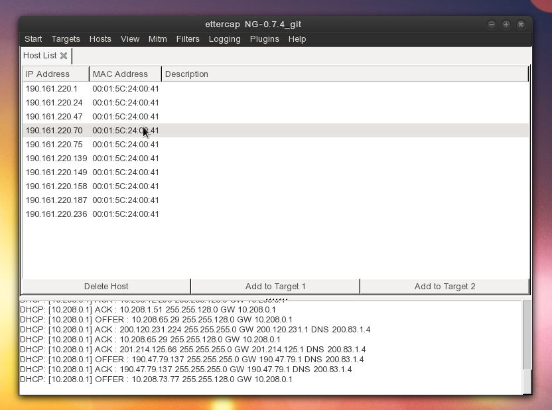
Task: Select host 190.161.220.139
Action: (275, 159)
